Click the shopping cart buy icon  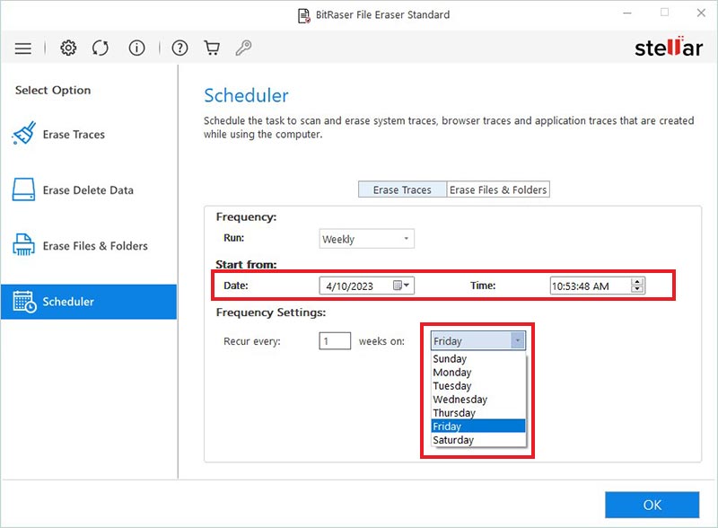(212, 48)
